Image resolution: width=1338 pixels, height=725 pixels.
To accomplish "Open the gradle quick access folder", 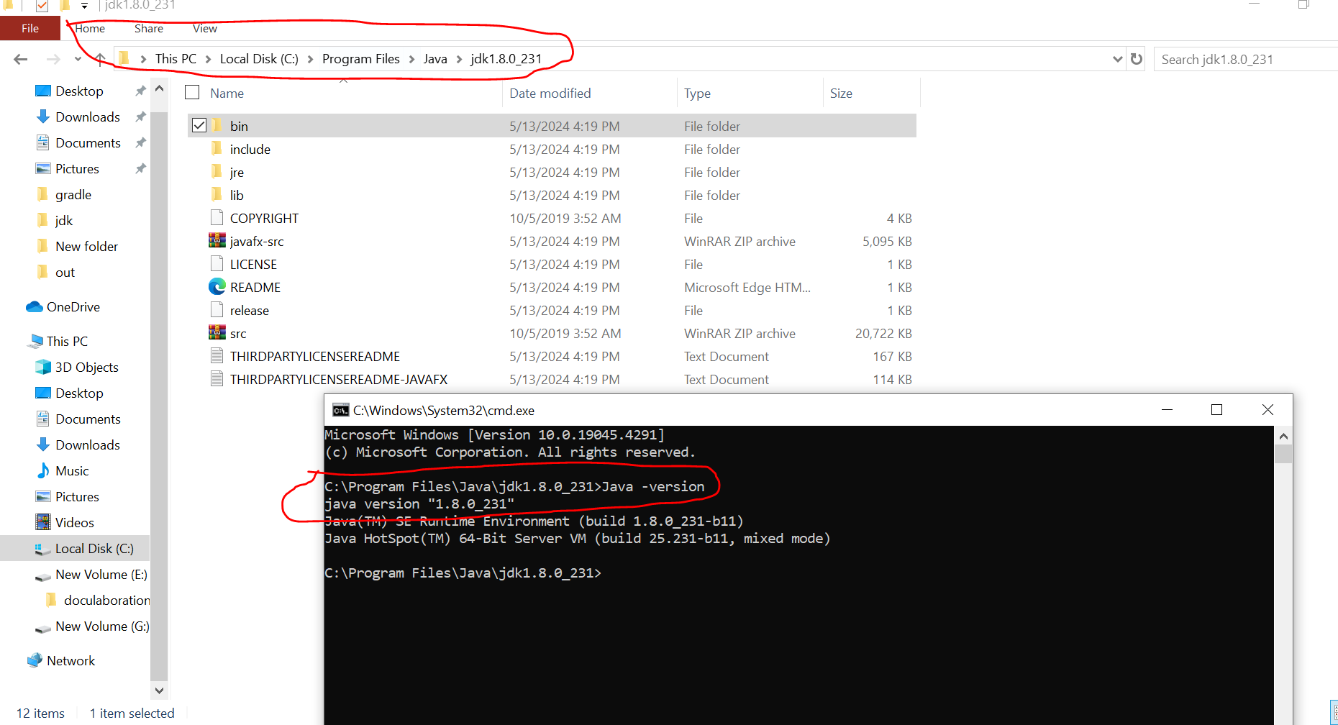I will click(63, 195).
